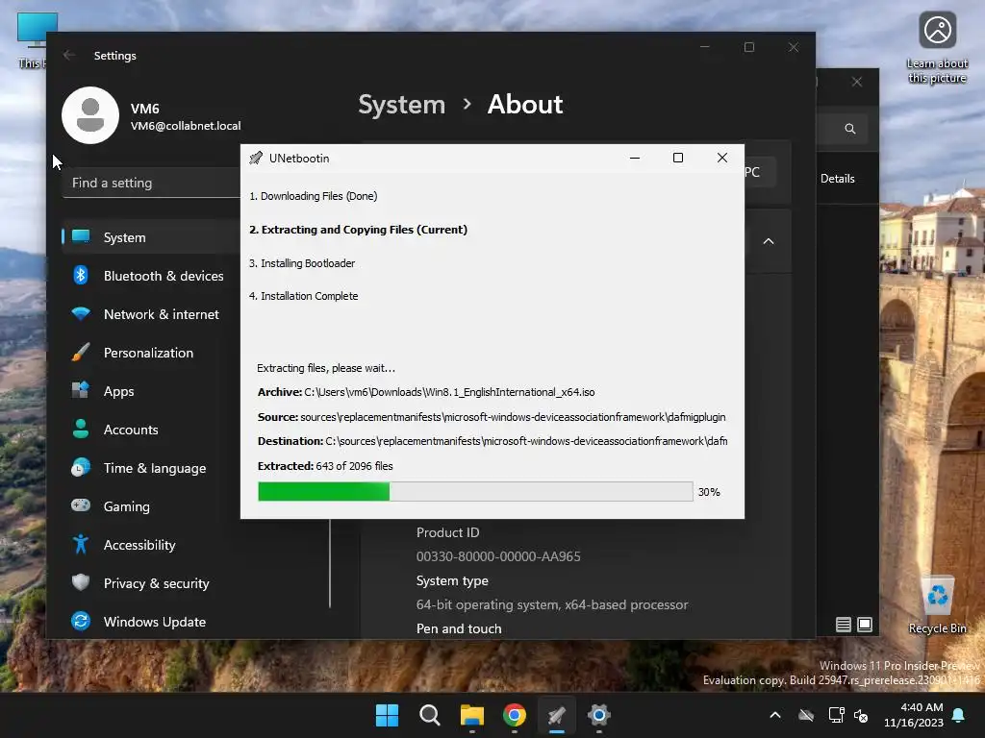985x738 pixels.
Task: Select the Accessibility figure icon
Action: (81, 544)
